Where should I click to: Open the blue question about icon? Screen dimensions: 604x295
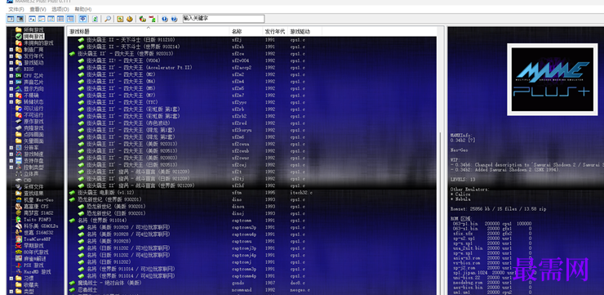(x=174, y=19)
